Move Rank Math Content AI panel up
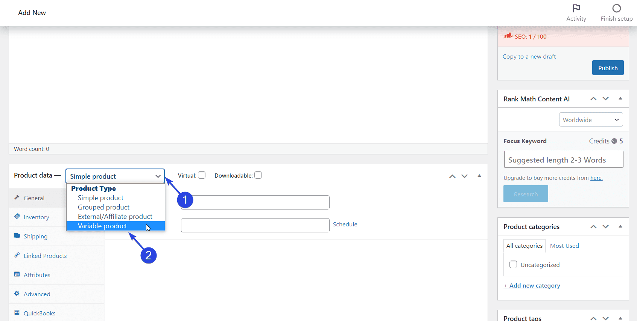The height and width of the screenshot is (321, 637). pos(593,99)
